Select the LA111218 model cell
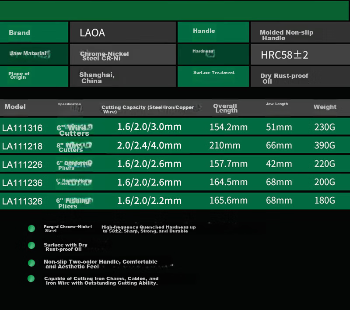Viewport: 350px width, 310px height. (x=22, y=146)
